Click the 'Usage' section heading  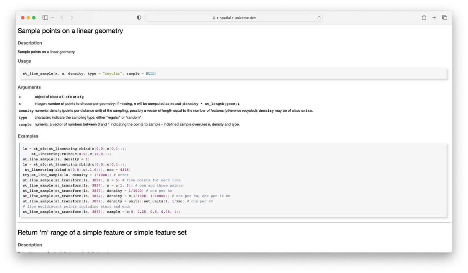pos(24,61)
